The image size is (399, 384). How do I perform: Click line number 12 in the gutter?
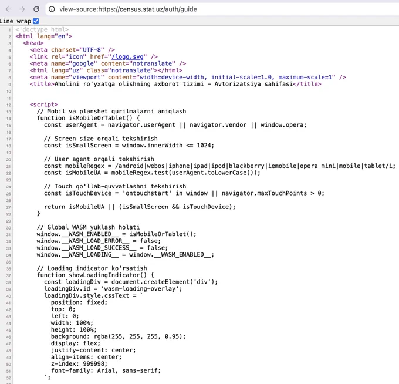(x=9, y=105)
